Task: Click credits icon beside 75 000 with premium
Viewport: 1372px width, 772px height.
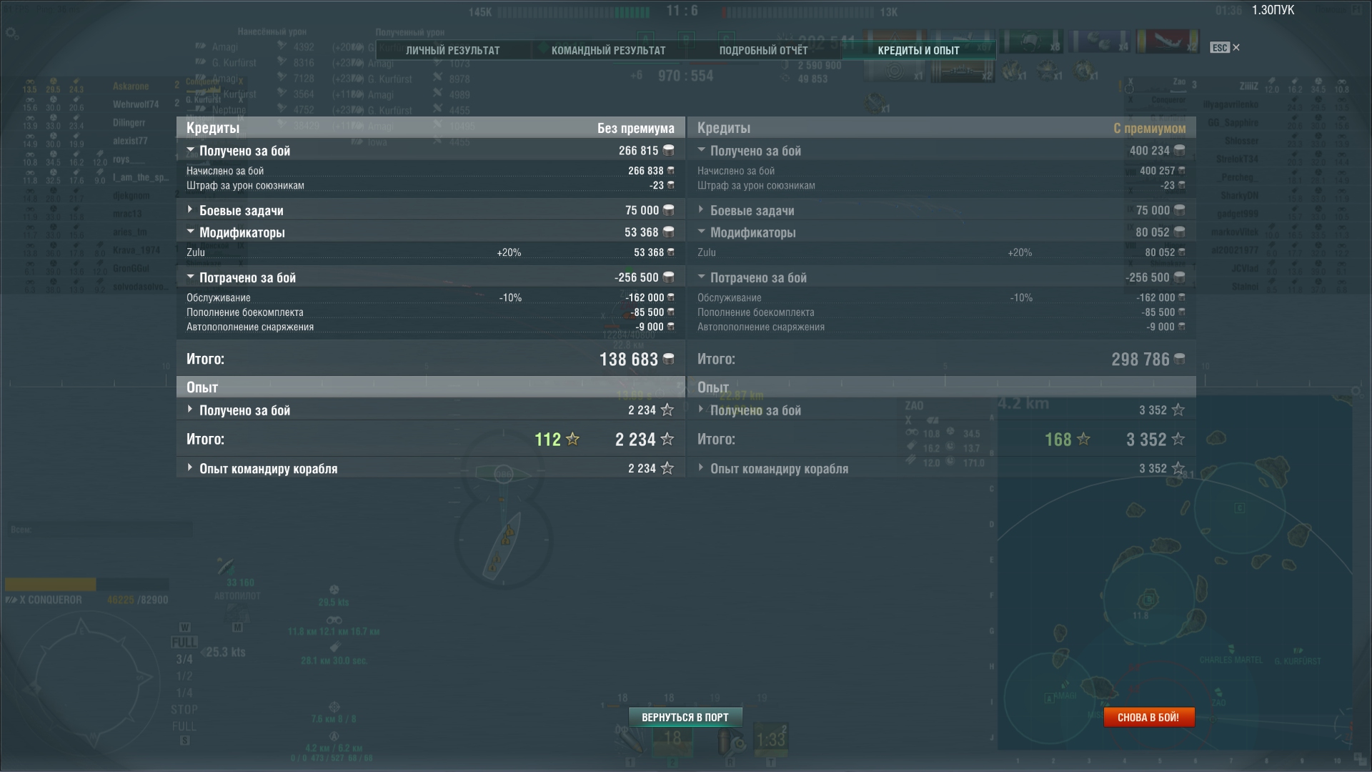Action: click(1180, 209)
